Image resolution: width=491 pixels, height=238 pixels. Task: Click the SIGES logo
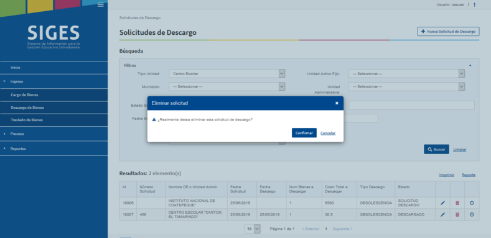(54, 37)
